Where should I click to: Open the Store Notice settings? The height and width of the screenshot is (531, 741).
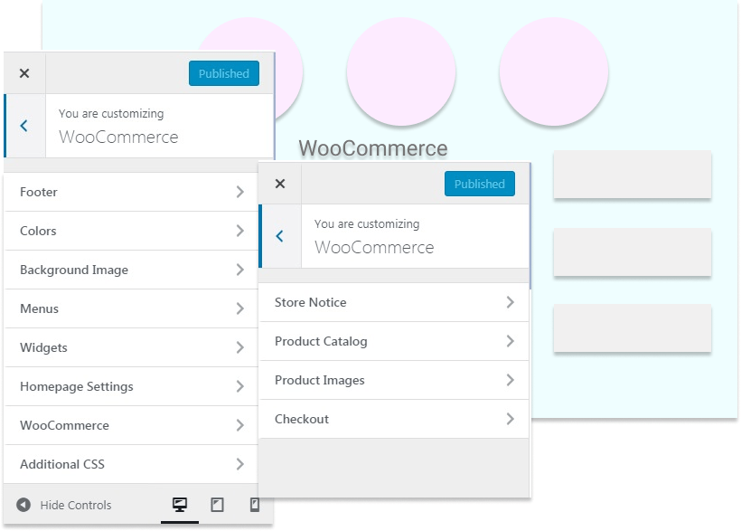click(x=394, y=302)
